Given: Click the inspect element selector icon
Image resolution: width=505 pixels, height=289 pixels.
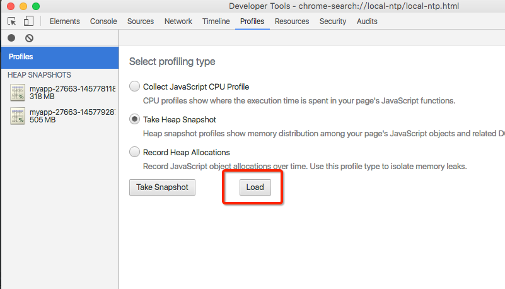Looking at the screenshot, I should (x=12, y=21).
